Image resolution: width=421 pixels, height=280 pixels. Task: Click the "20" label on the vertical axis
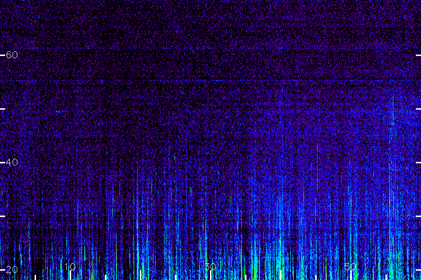pyautogui.click(x=12, y=270)
